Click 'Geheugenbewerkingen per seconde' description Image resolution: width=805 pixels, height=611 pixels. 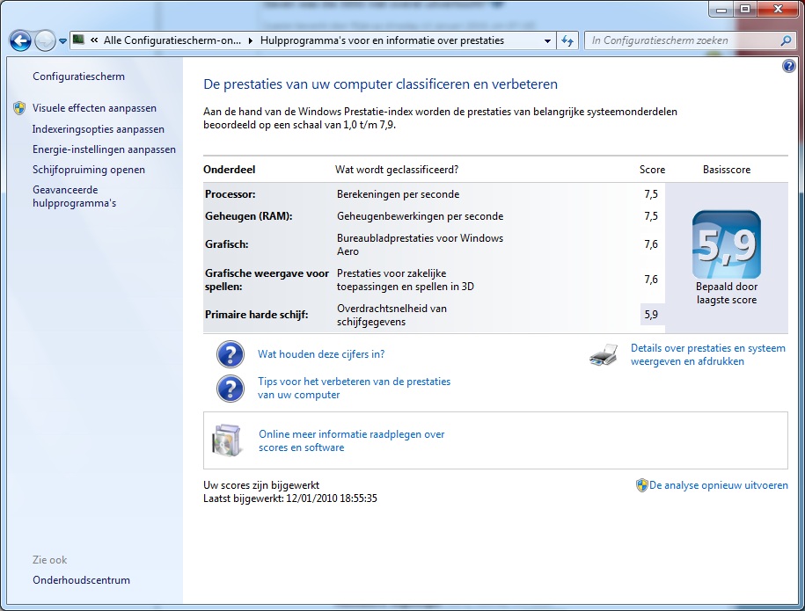click(420, 216)
